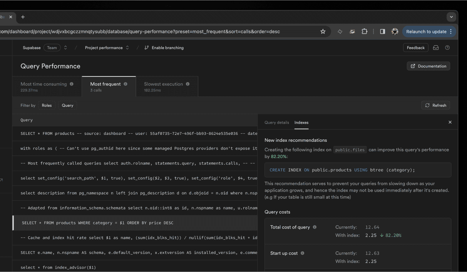Open the Project performance switcher chevrons

[x=127, y=48]
